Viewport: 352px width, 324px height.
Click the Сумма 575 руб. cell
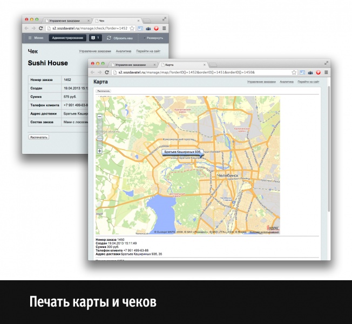coord(74,97)
